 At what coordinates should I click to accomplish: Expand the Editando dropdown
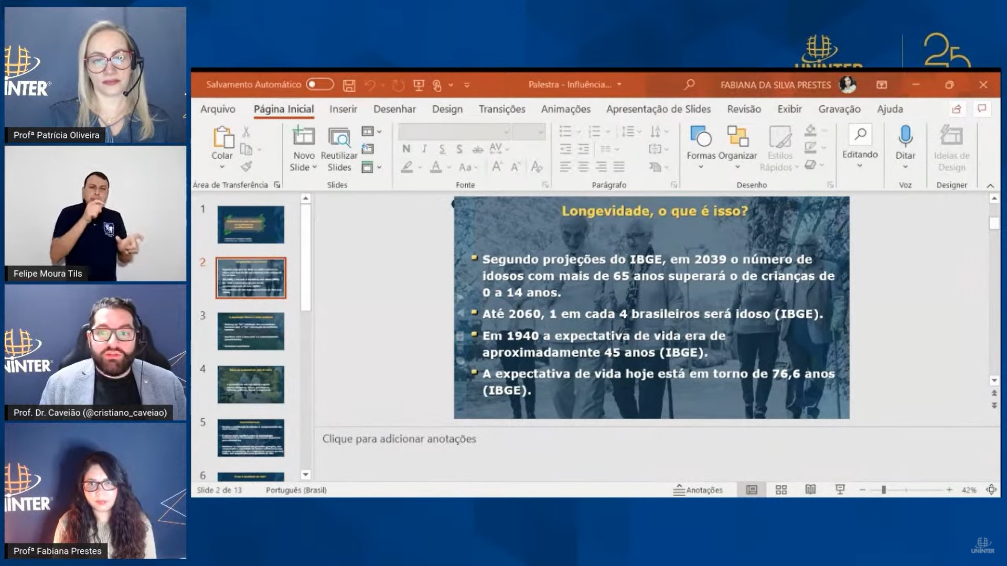click(x=860, y=166)
